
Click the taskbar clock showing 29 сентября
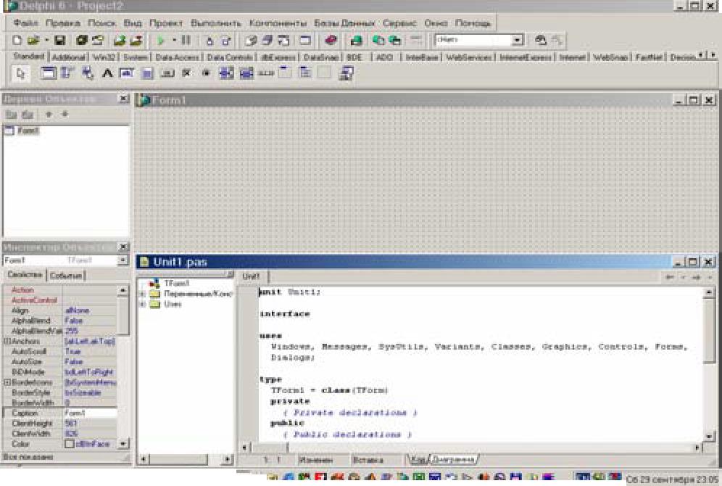coord(672,479)
